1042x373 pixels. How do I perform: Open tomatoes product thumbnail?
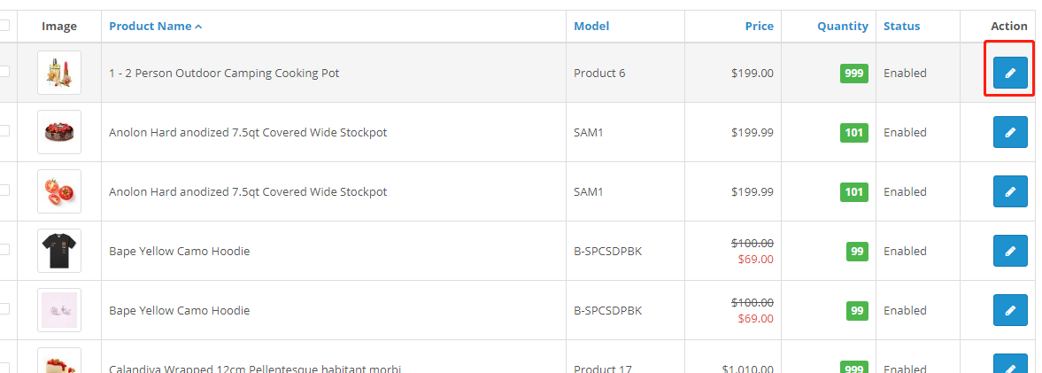coord(59,191)
